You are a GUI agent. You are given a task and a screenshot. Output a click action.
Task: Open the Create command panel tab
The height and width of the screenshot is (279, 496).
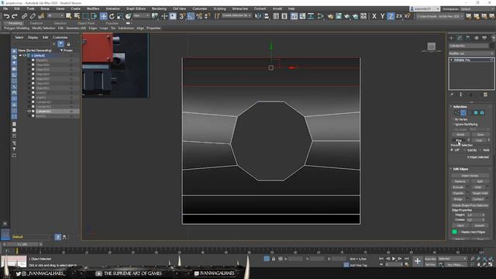(x=451, y=38)
